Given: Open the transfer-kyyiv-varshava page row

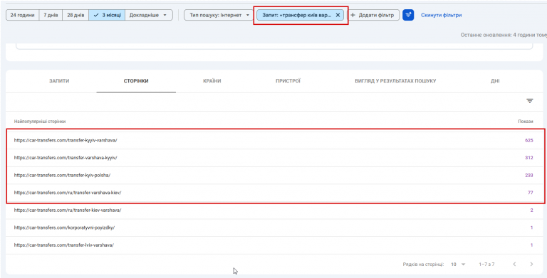Looking at the screenshot, I should [275, 140].
